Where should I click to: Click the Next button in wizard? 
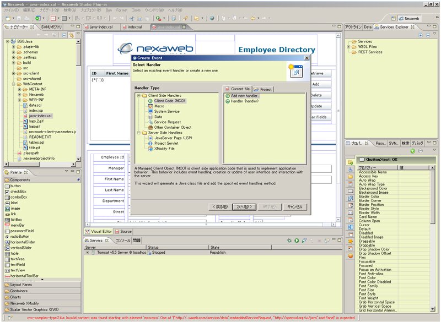[x=244, y=207]
